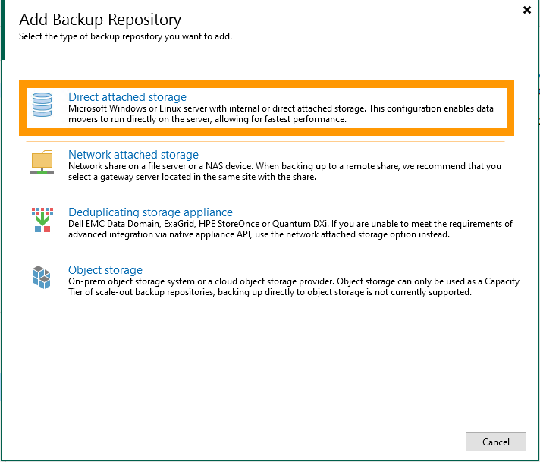Select Object storage link

[105, 269]
